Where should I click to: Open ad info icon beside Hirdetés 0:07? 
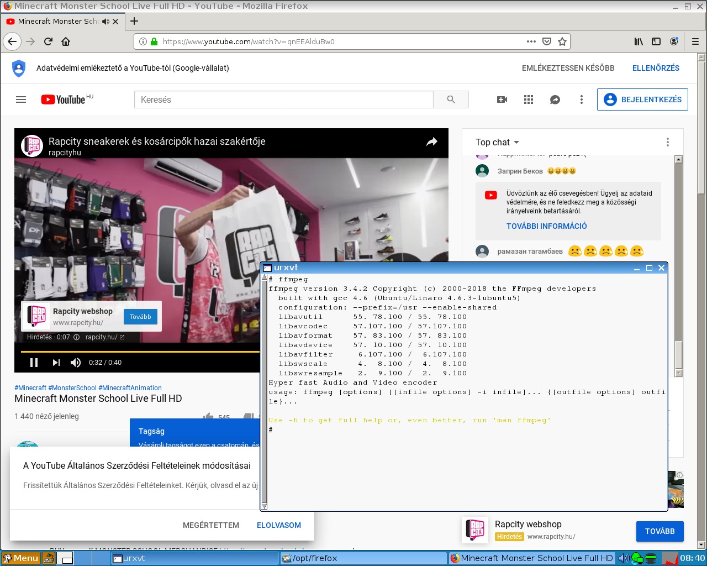coord(76,337)
